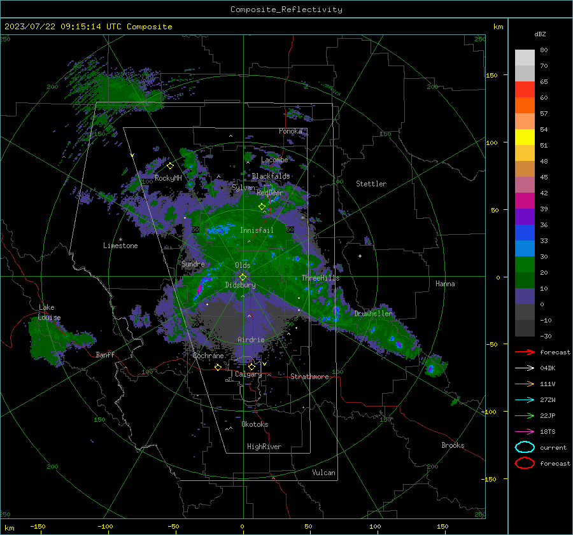Click the yellow diamond marker below Cochrane
Viewport: 573px width, 535px height.
click(218, 367)
